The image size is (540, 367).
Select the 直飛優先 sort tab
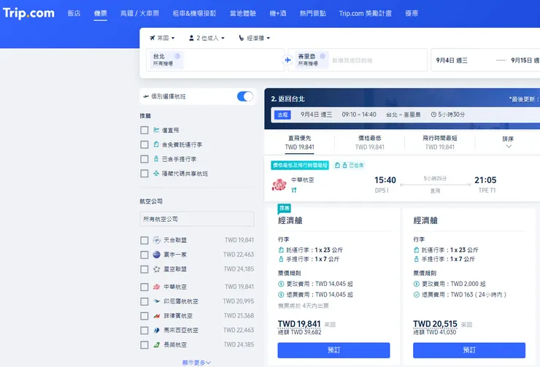pos(299,142)
